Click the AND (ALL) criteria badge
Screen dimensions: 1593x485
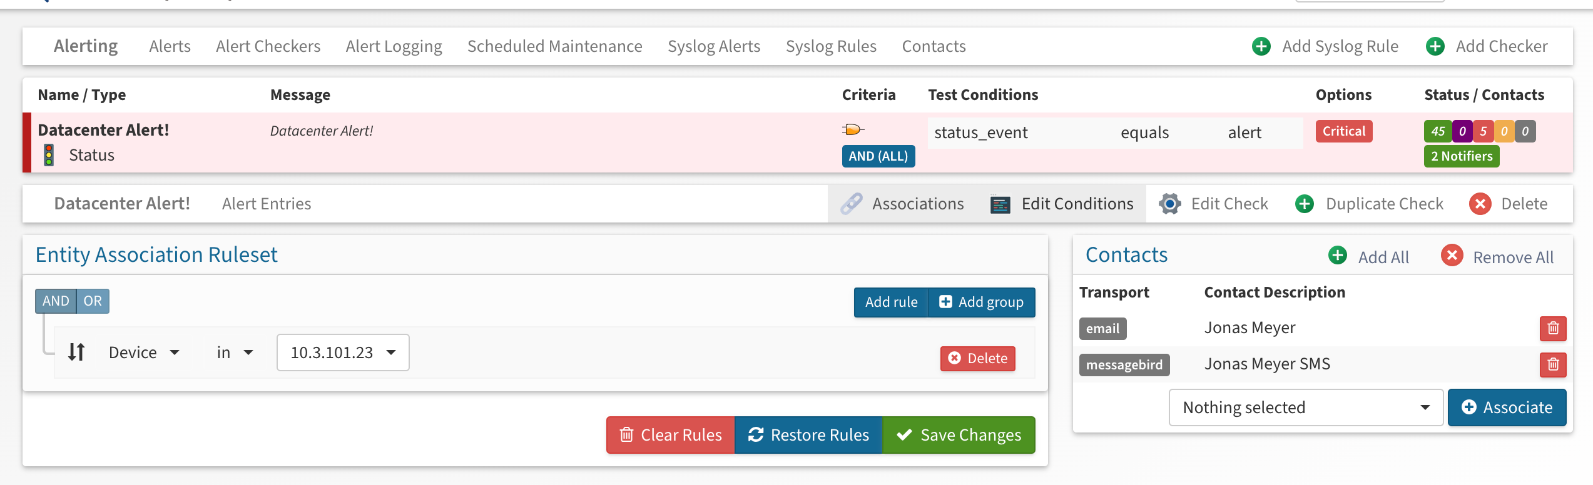(x=878, y=156)
